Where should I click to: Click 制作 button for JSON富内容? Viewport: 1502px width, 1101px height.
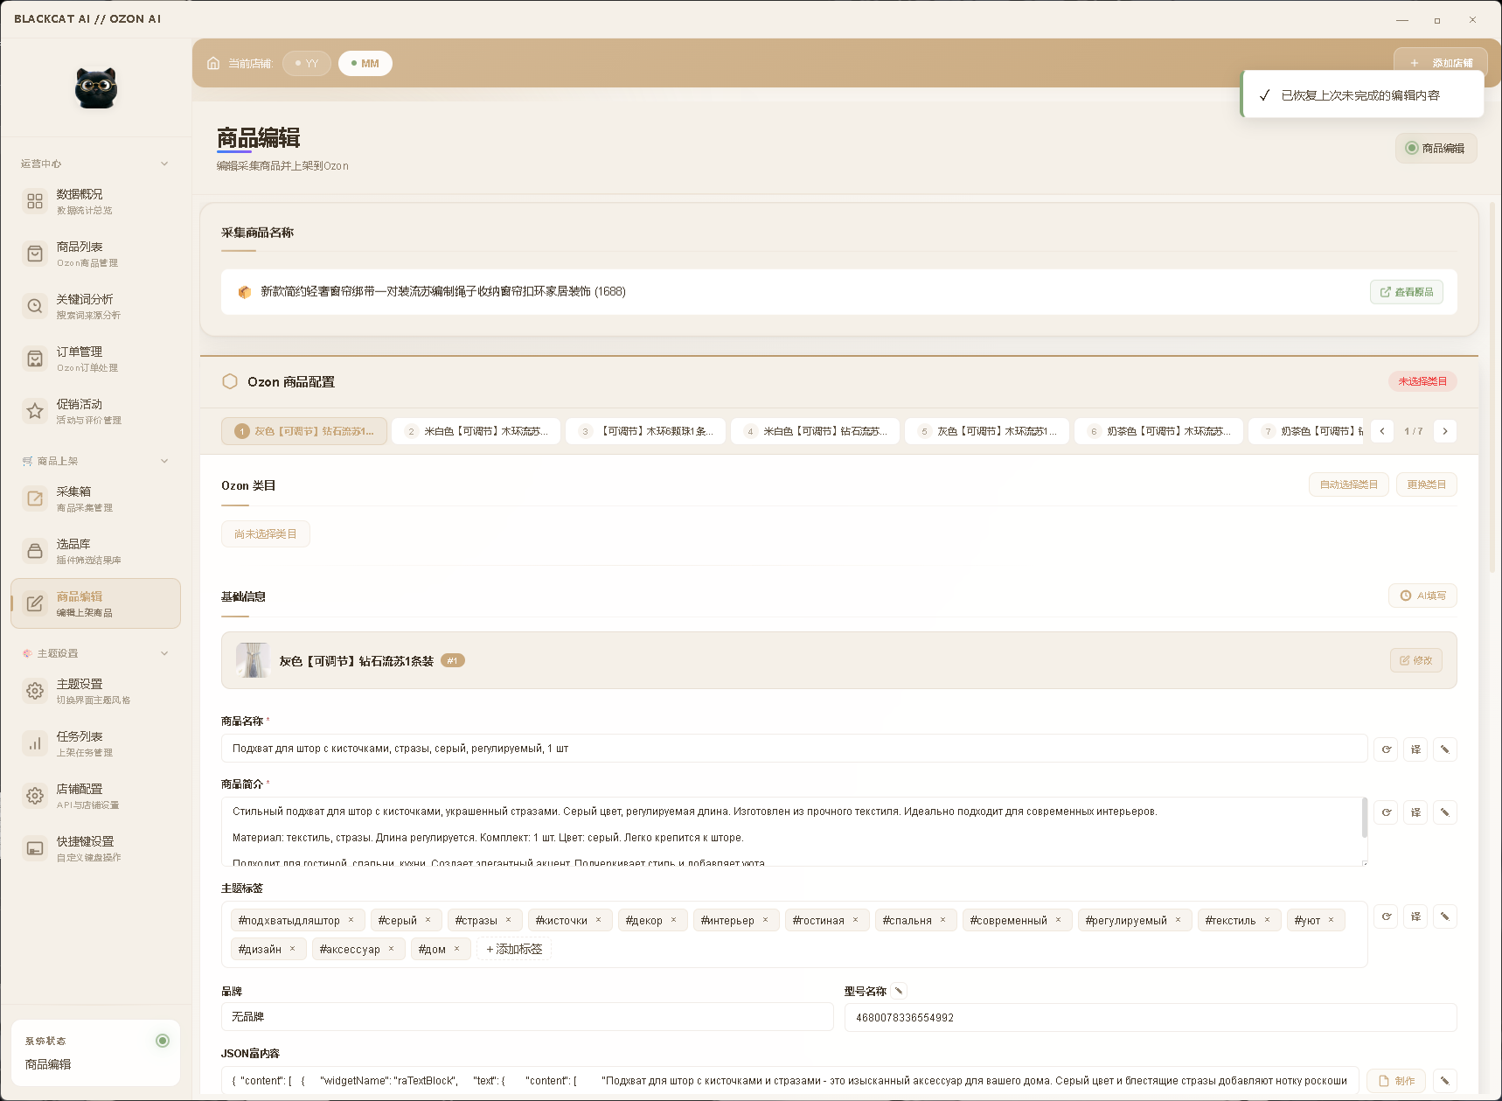(1396, 1081)
